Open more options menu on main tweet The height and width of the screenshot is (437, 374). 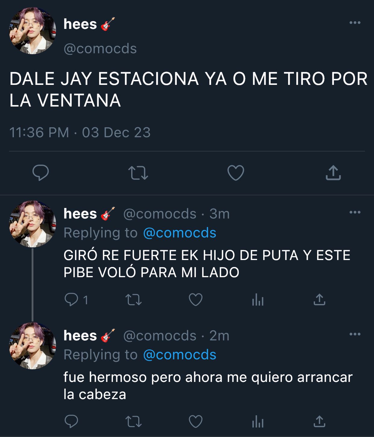[x=355, y=23]
